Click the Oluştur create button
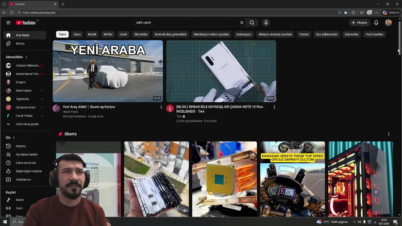402x226 pixels. pos(359,23)
